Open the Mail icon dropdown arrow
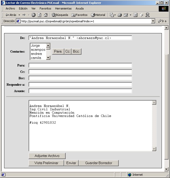Screen dimensions: 170x178 pyautogui.click(x=115, y=15)
